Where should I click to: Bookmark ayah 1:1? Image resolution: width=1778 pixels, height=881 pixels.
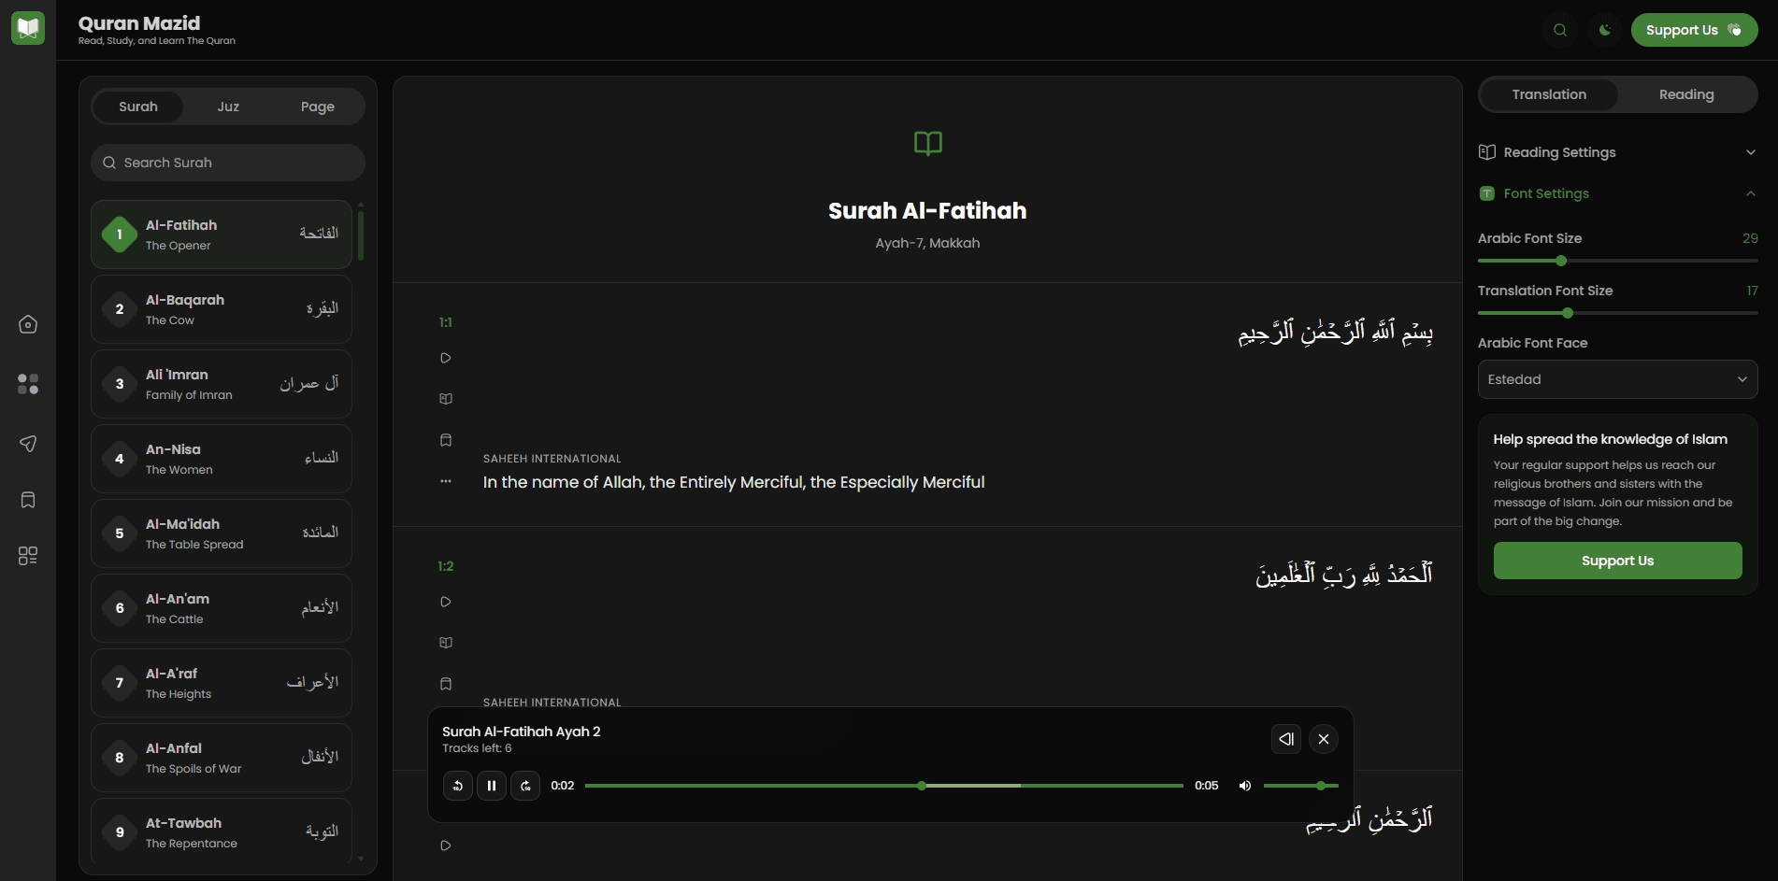(x=446, y=440)
